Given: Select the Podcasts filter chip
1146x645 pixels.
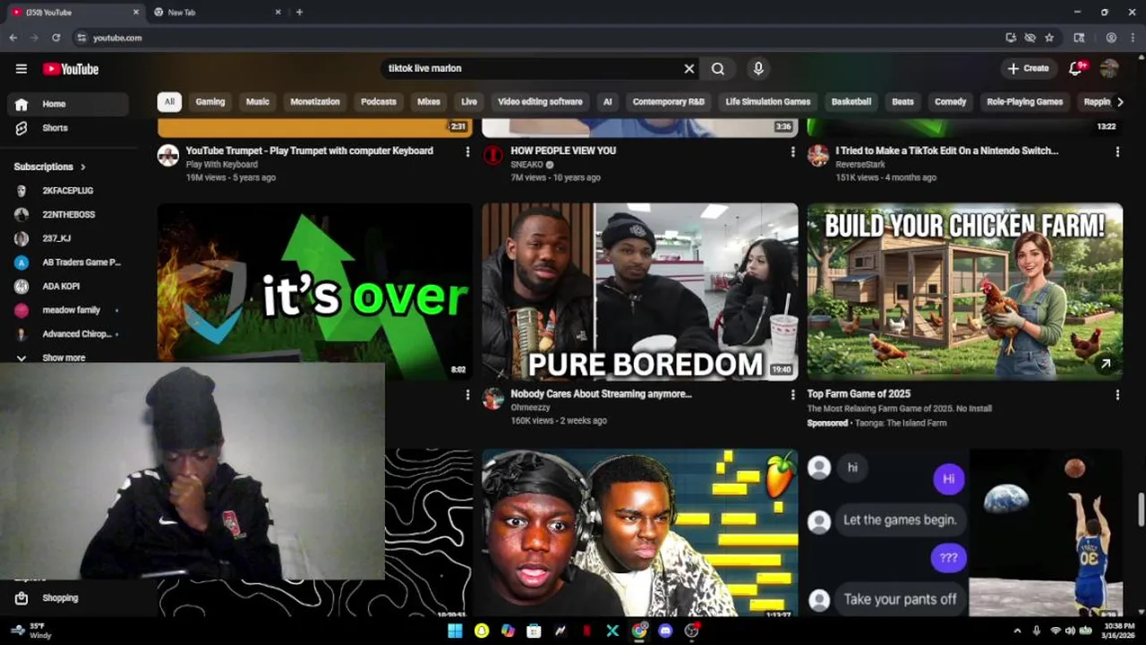Looking at the screenshot, I should [379, 101].
